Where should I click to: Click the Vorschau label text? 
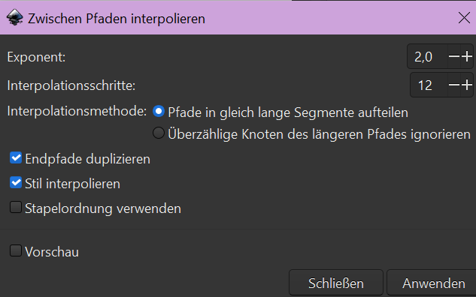(x=52, y=252)
